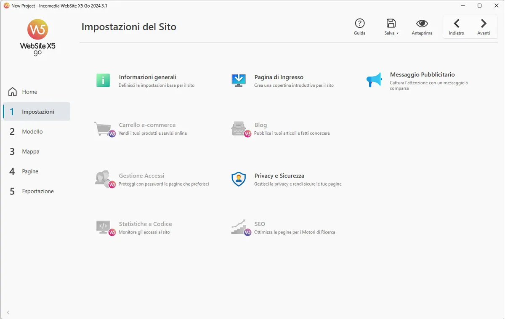Viewport: 505px width, 319px height.
Task: Expand the Salva dropdown arrow
Action: [398, 33]
